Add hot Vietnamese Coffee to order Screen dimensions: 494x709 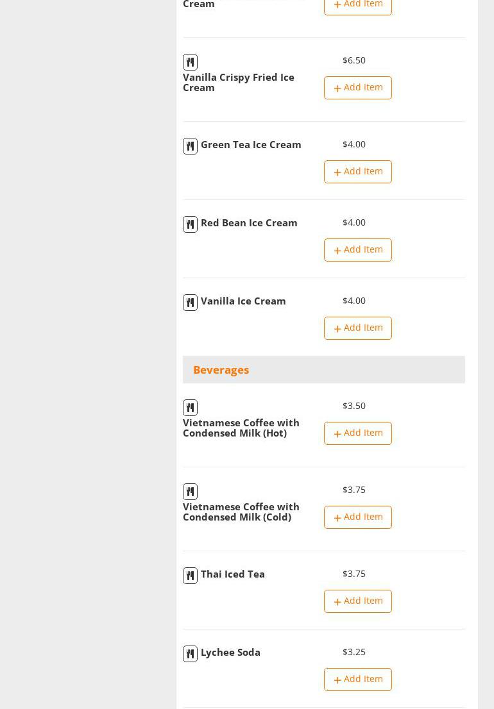357,433
